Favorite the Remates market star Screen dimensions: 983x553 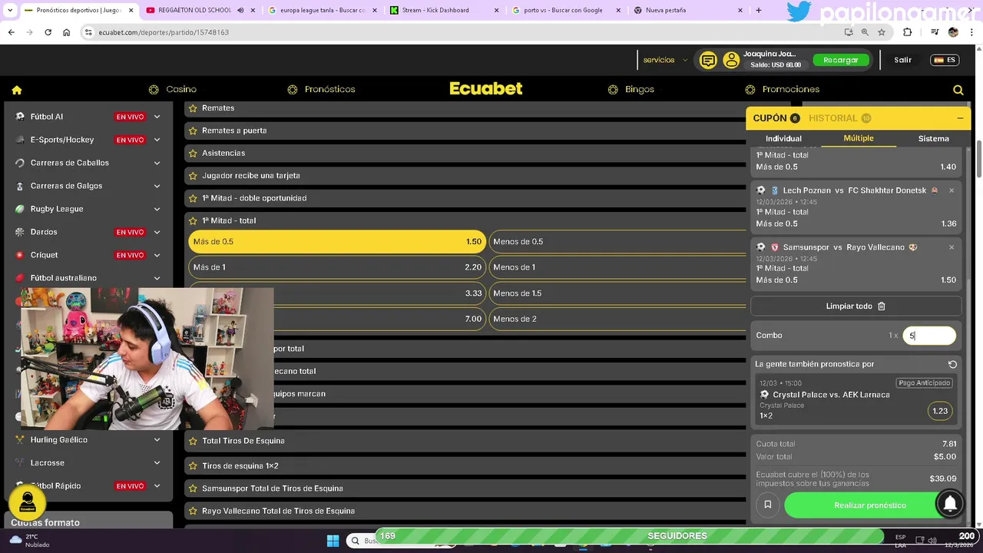(193, 108)
